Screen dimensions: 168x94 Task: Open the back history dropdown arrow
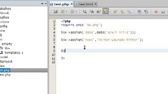click(x=66, y=11)
